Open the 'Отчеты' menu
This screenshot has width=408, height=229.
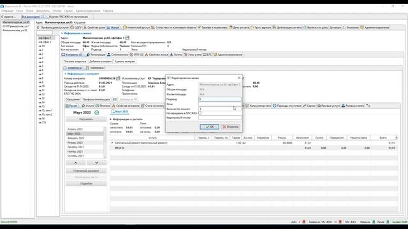pyautogui.click(x=57, y=11)
